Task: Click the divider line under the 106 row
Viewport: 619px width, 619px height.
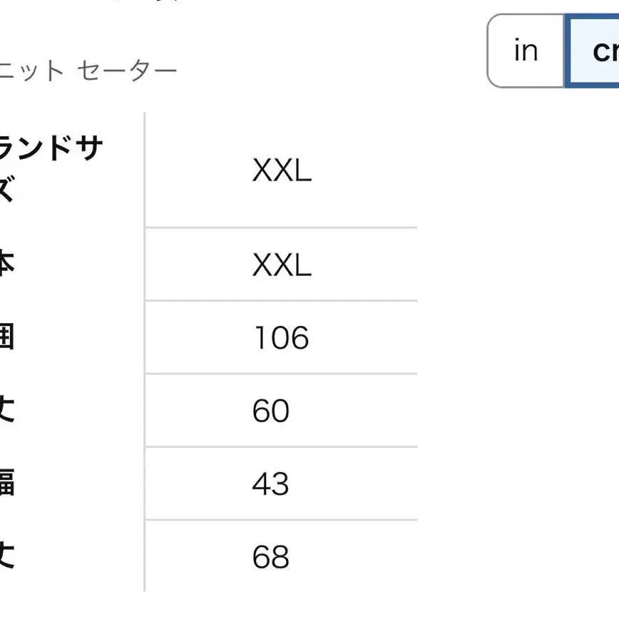Action: [282, 374]
